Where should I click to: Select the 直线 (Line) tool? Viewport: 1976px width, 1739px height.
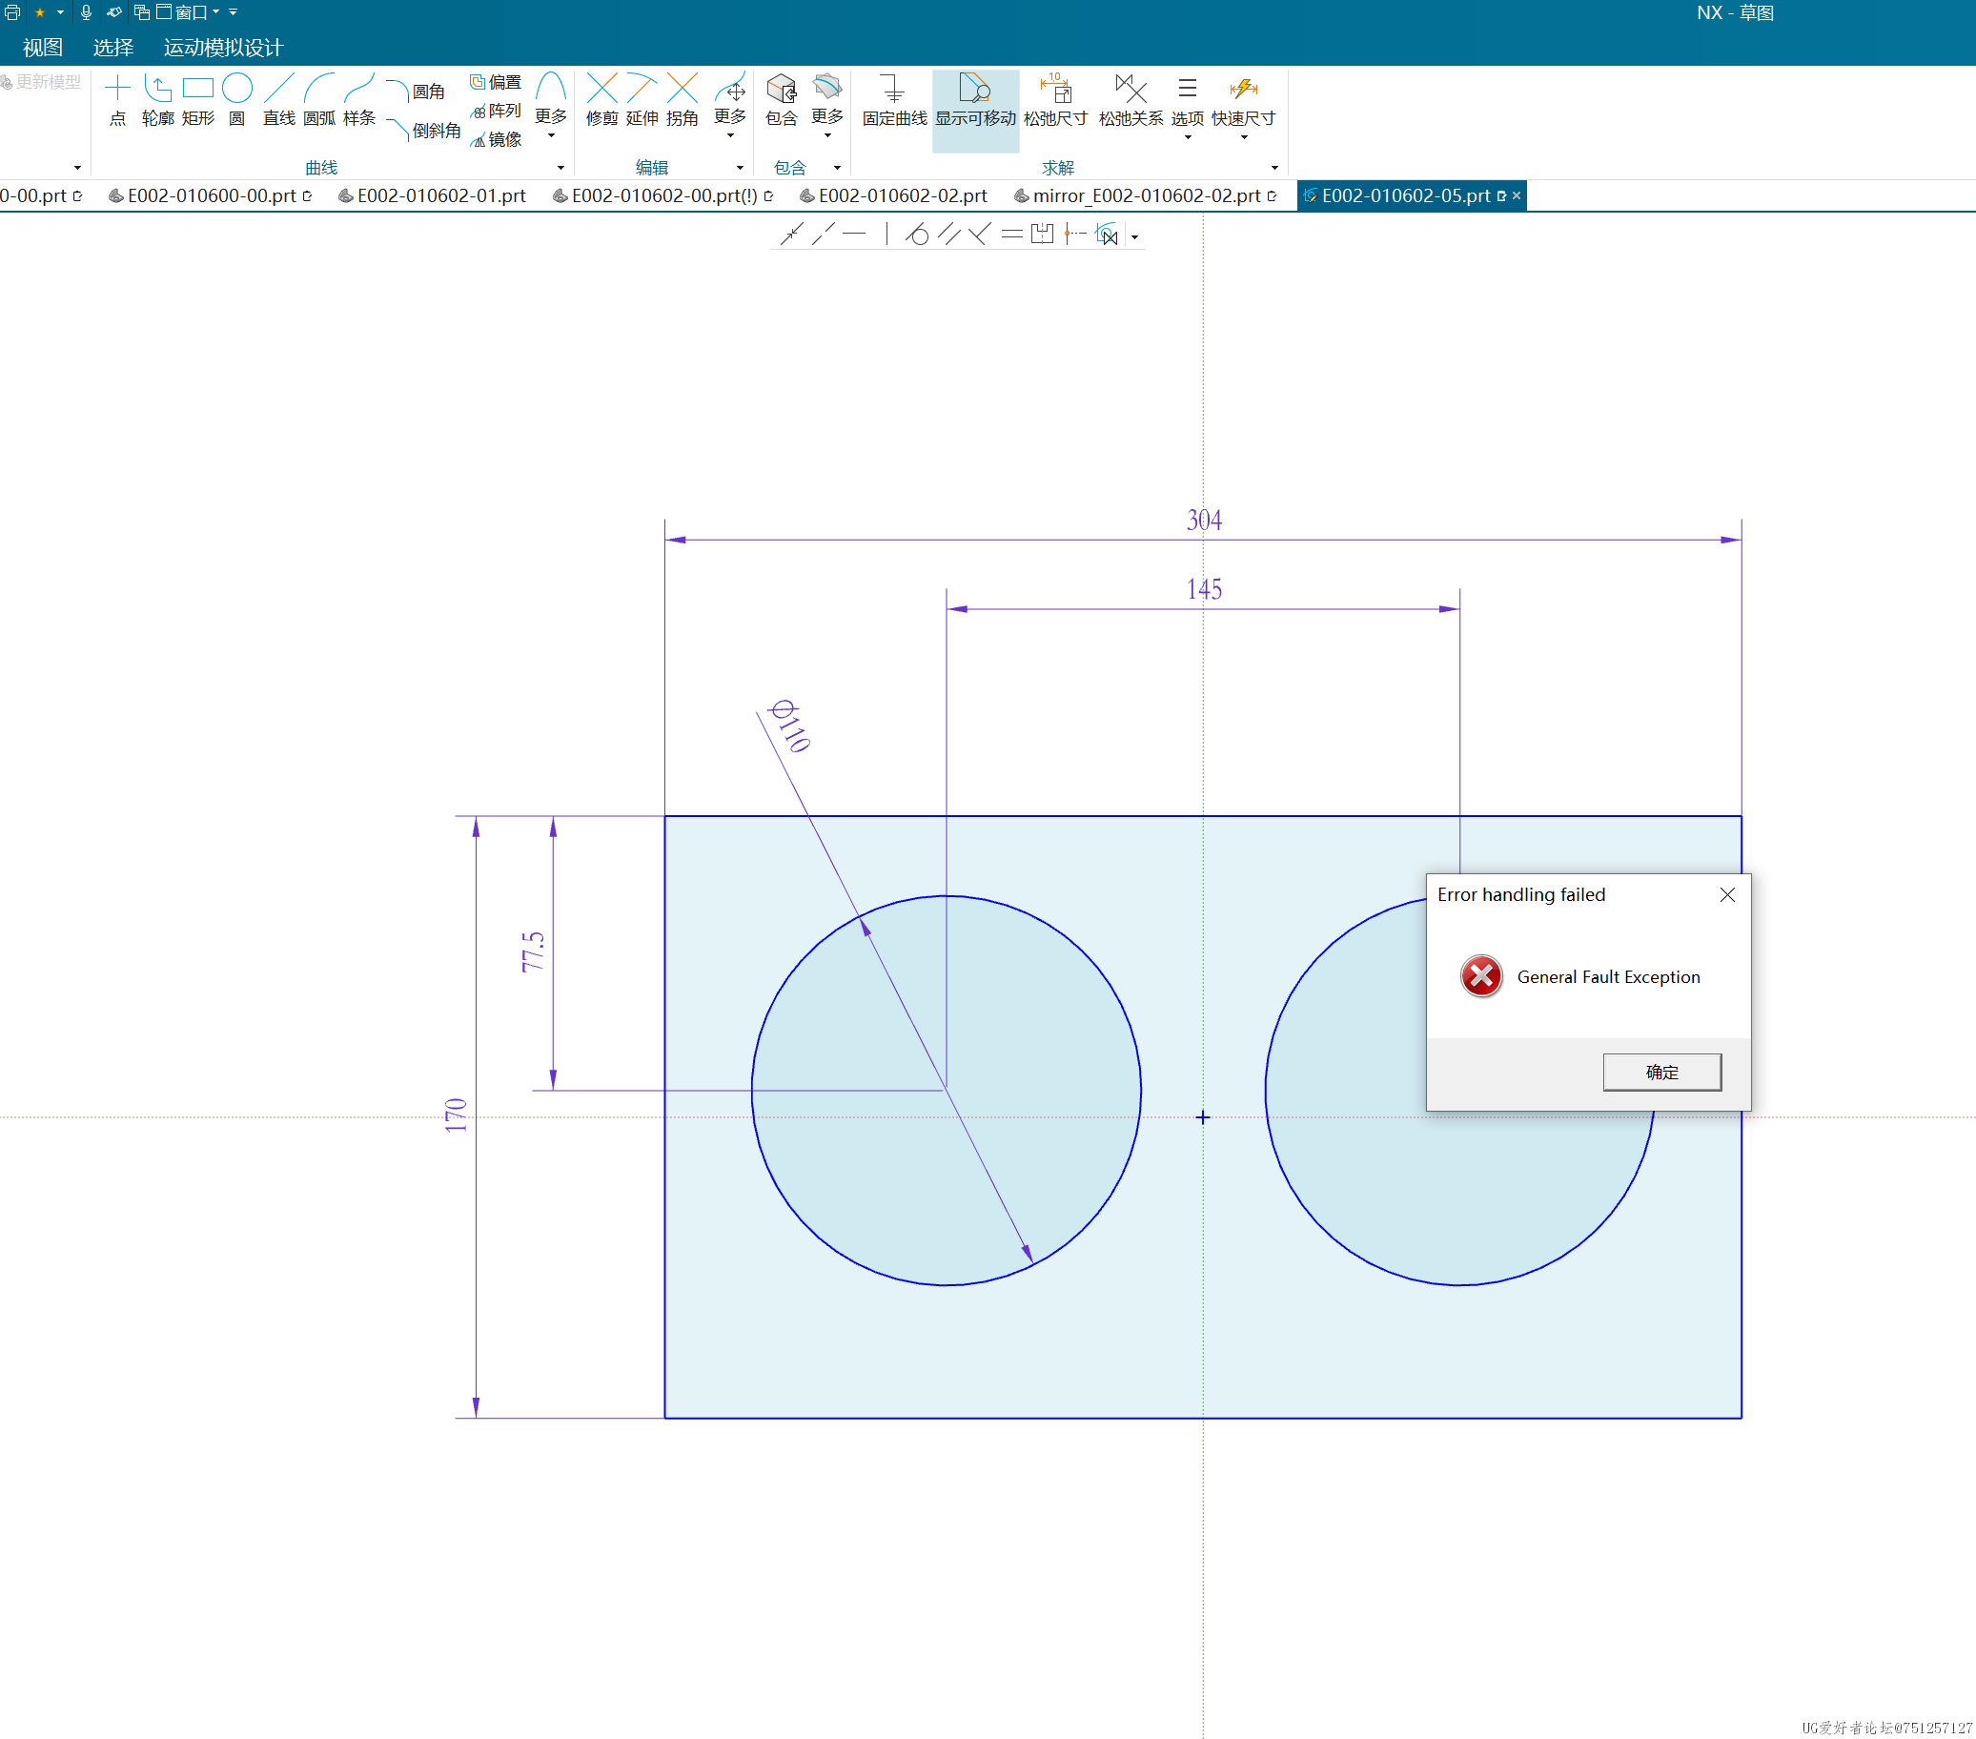pyautogui.click(x=278, y=101)
